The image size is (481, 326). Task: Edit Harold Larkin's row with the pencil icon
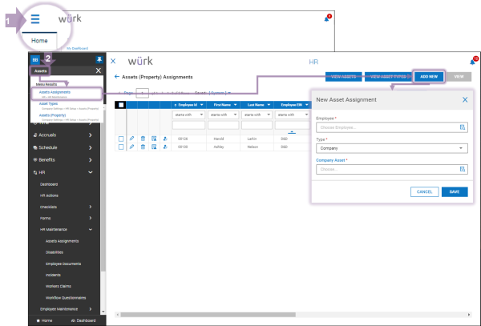pos(132,139)
